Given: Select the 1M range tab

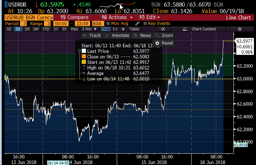Looking at the screenshot, I should pos(27,29).
